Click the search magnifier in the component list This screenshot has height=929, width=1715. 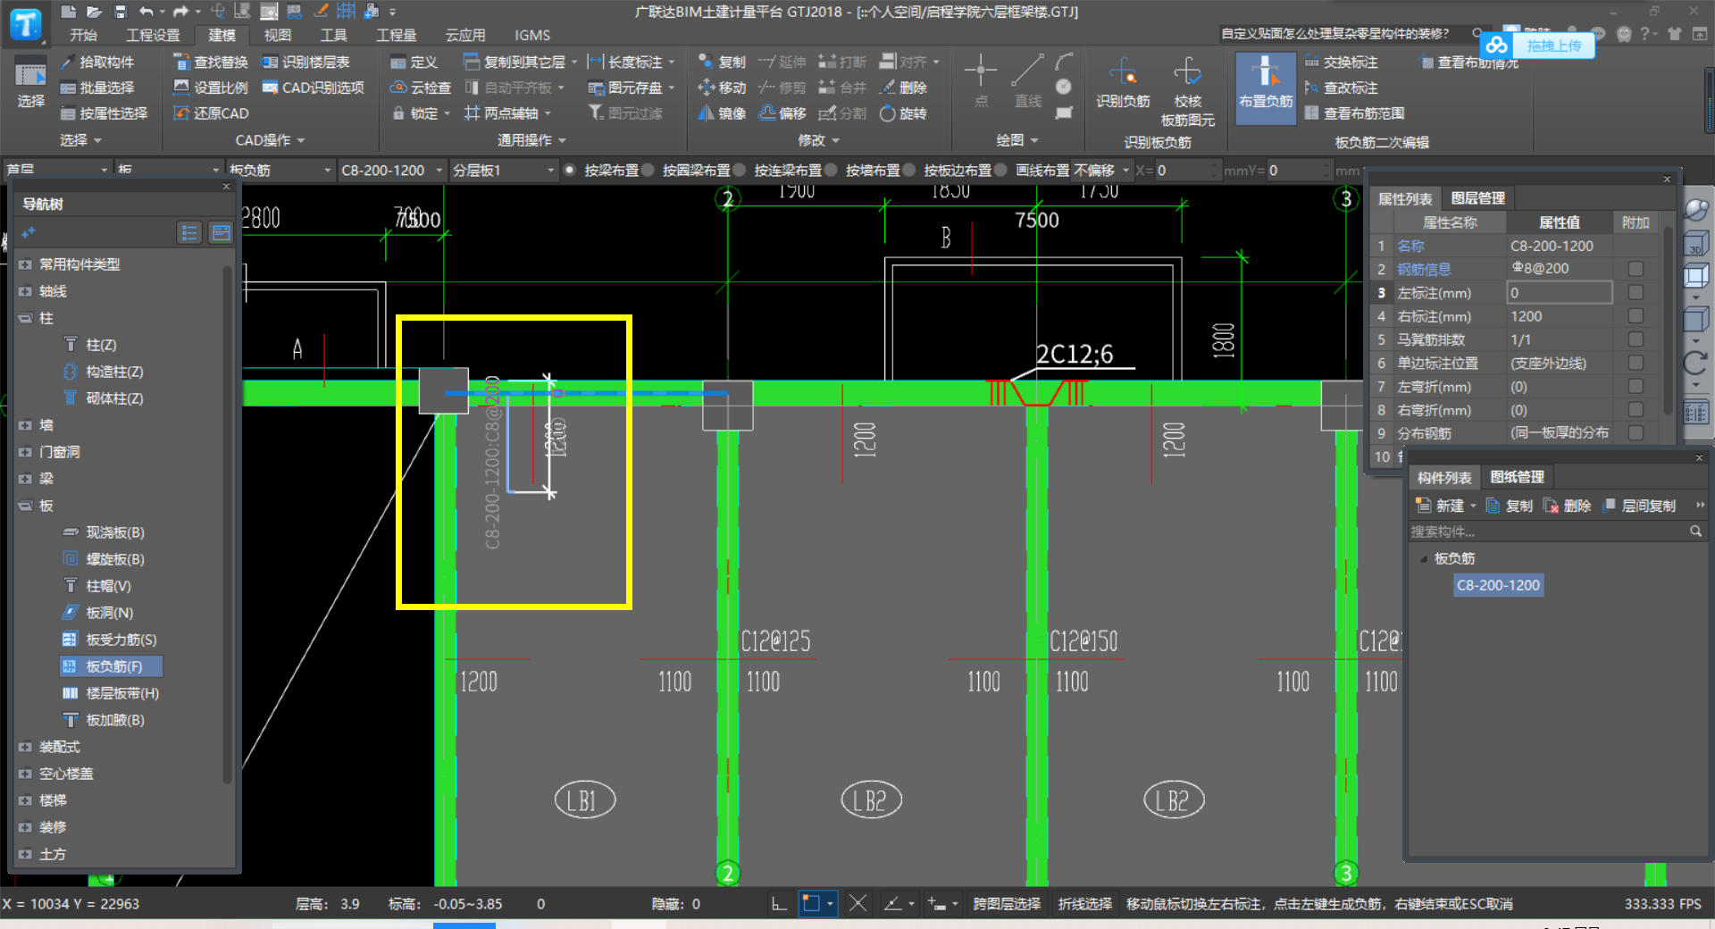tap(1695, 531)
